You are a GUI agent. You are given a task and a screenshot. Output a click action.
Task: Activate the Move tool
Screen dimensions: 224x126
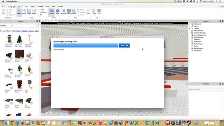pos(24,12)
